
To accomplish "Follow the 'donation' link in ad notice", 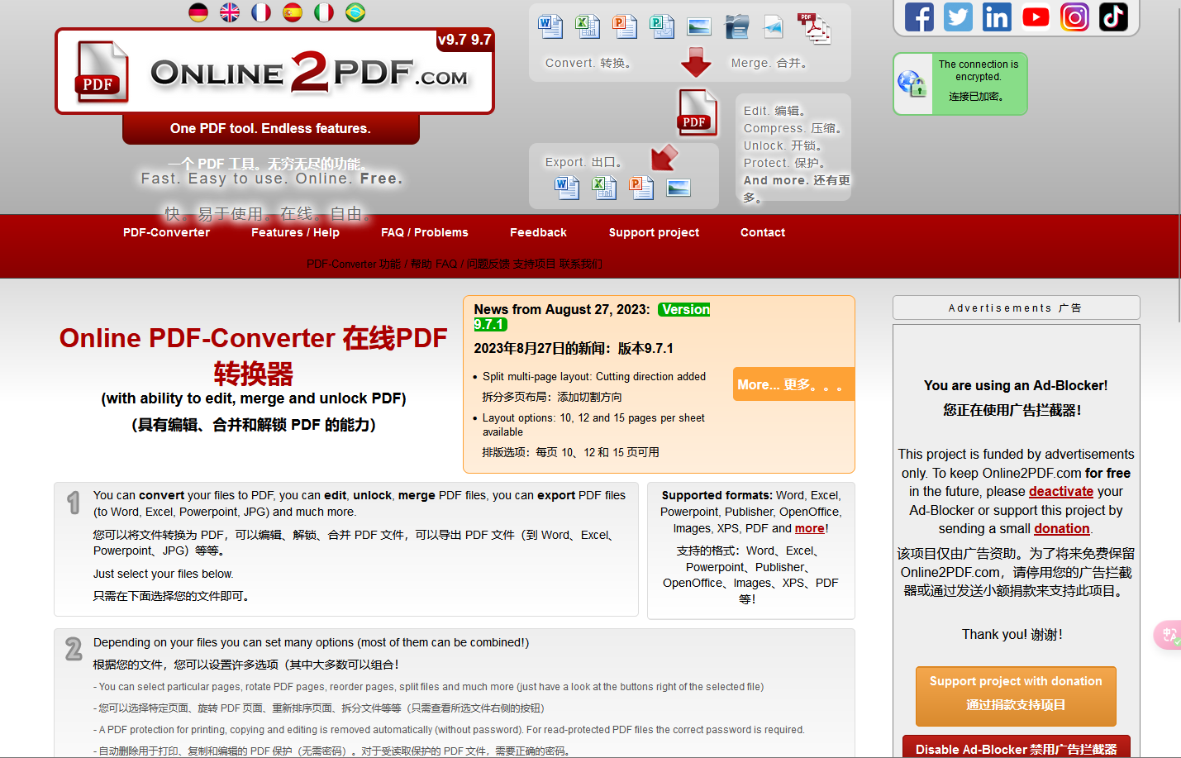I will pos(1062,528).
